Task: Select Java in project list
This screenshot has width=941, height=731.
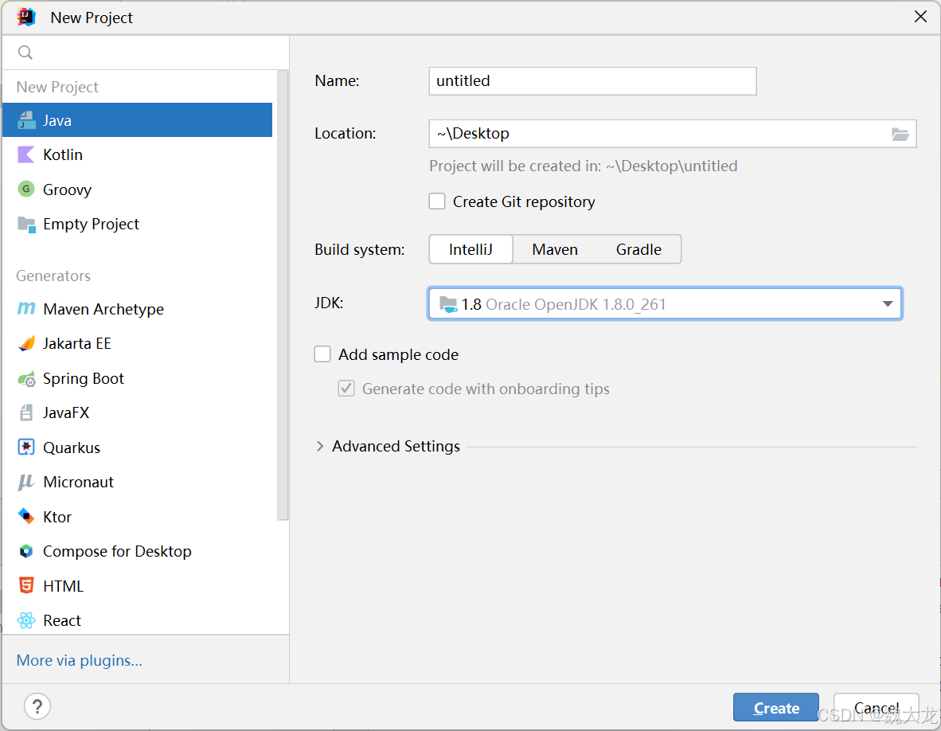Action: [x=138, y=120]
